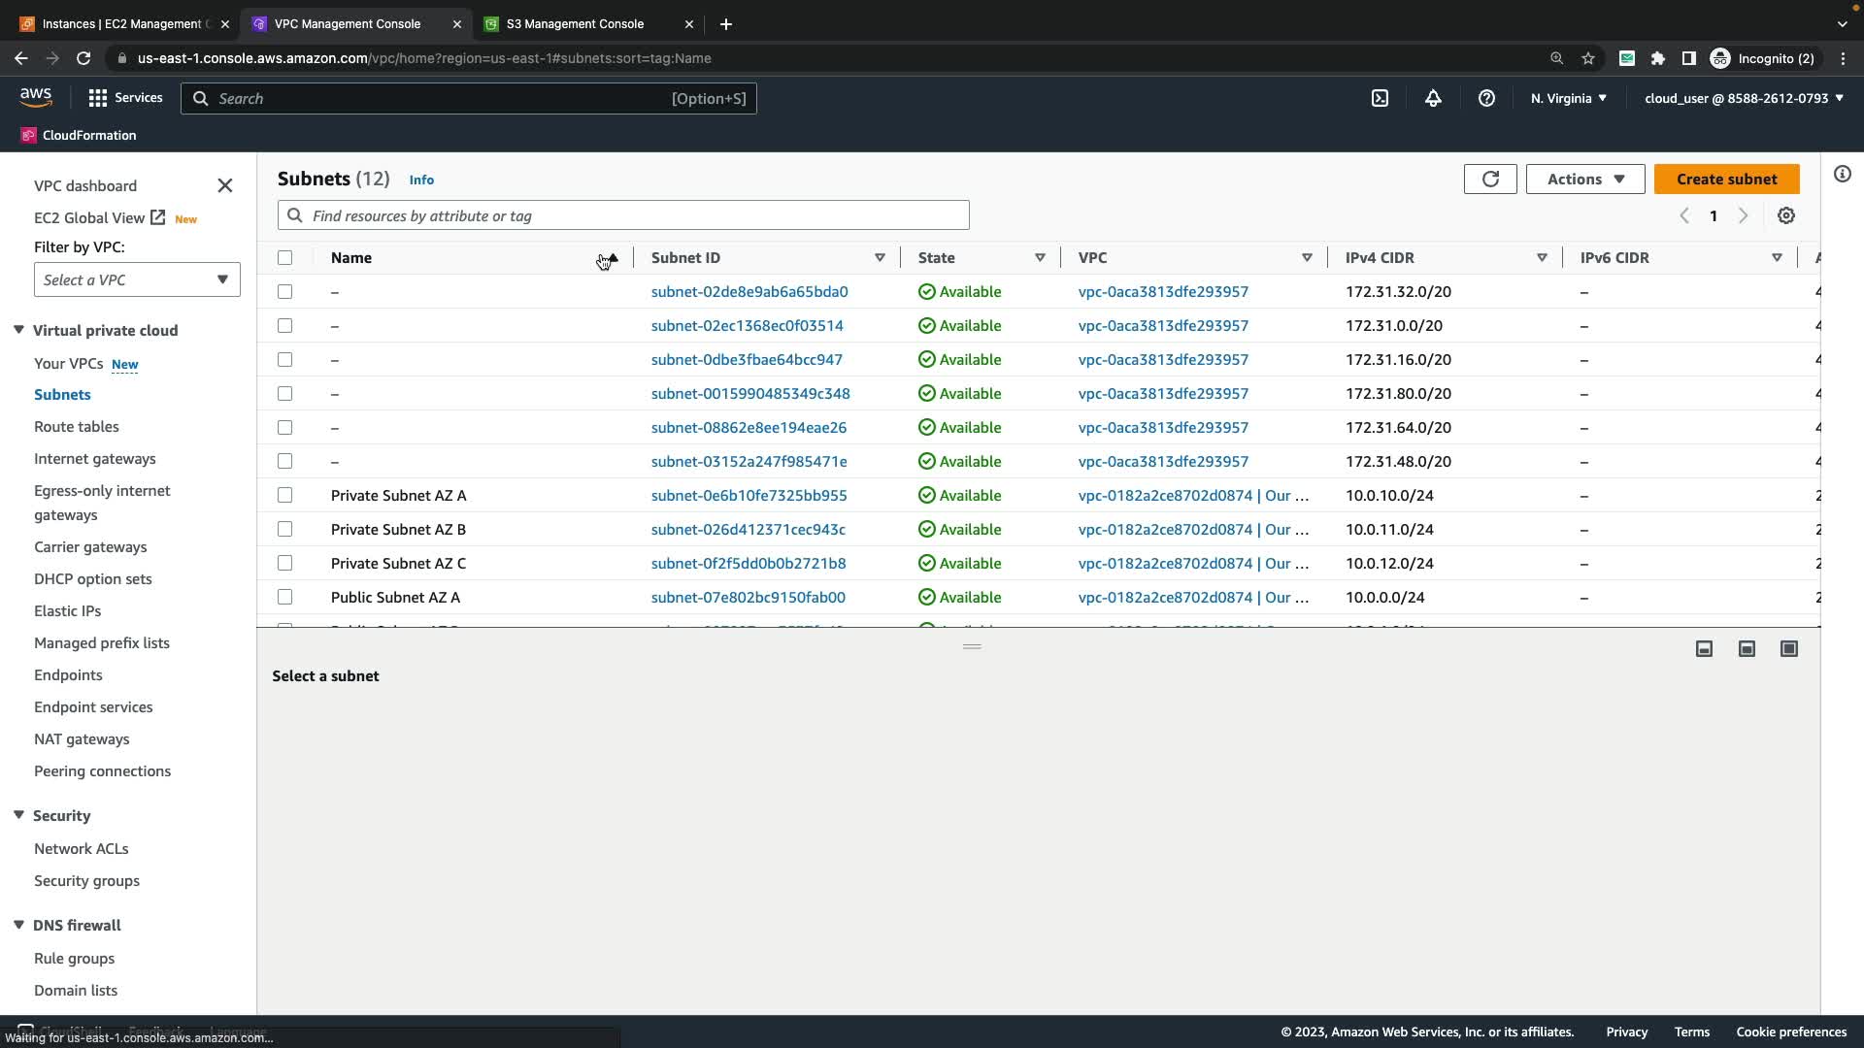Select the Private Subnet AZ A checkbox
The height and width of the screenshot is (1048, 1864).
pos(284,495)
